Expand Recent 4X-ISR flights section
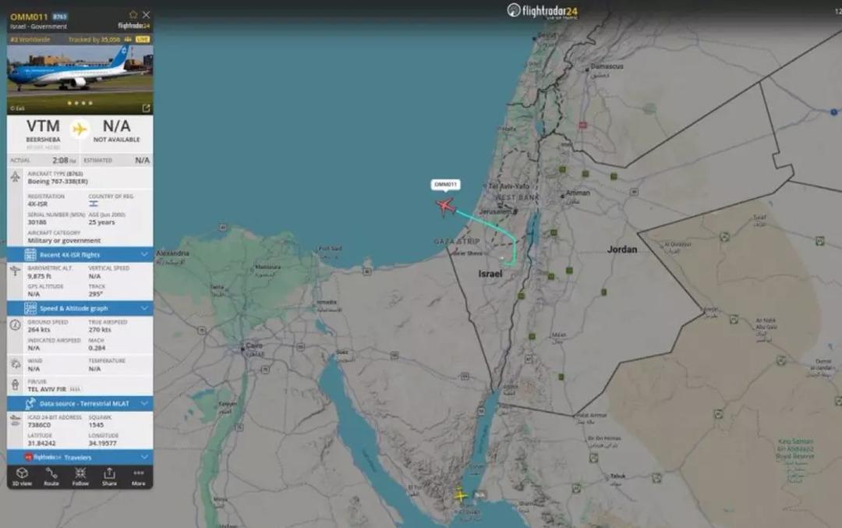The height and width of the screenshot is (528, 842). point(80,254)
